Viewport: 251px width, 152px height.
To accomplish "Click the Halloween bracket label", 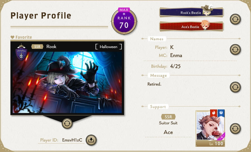I will [x=108, y=47].
